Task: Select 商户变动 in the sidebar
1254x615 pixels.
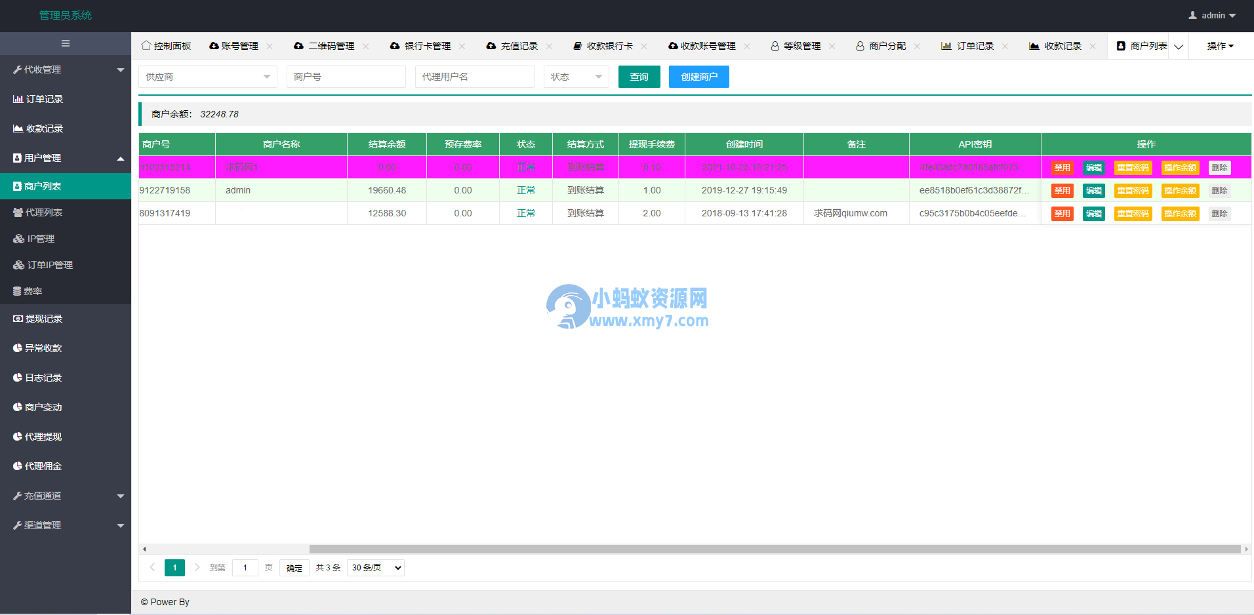Action: pos(43,407)
